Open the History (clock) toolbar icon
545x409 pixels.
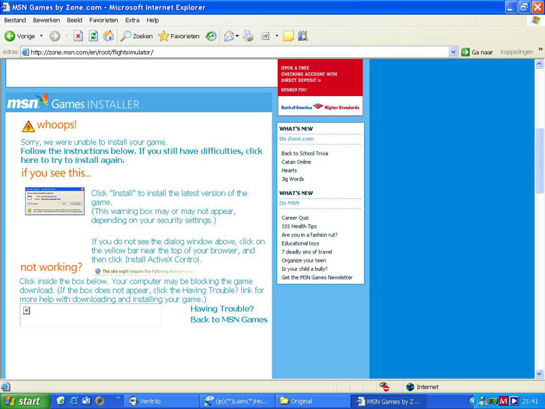212,36
